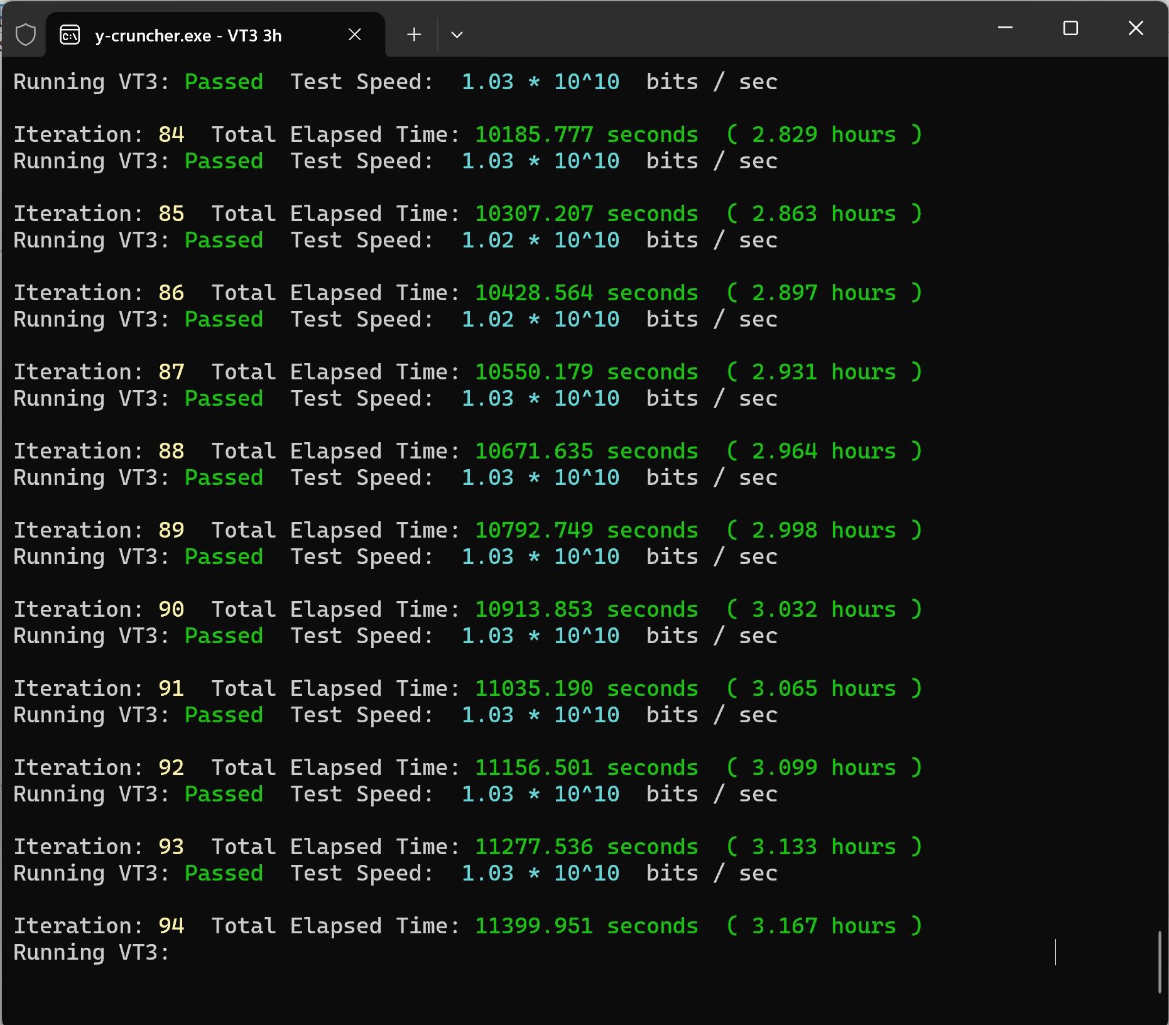Image resolution: width=1169 pixels, height=1025 pixels.
Task: Maximize the terminal window
Action: (x=1070, y=28)
